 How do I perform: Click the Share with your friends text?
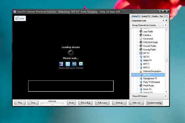tap(71, 68)
